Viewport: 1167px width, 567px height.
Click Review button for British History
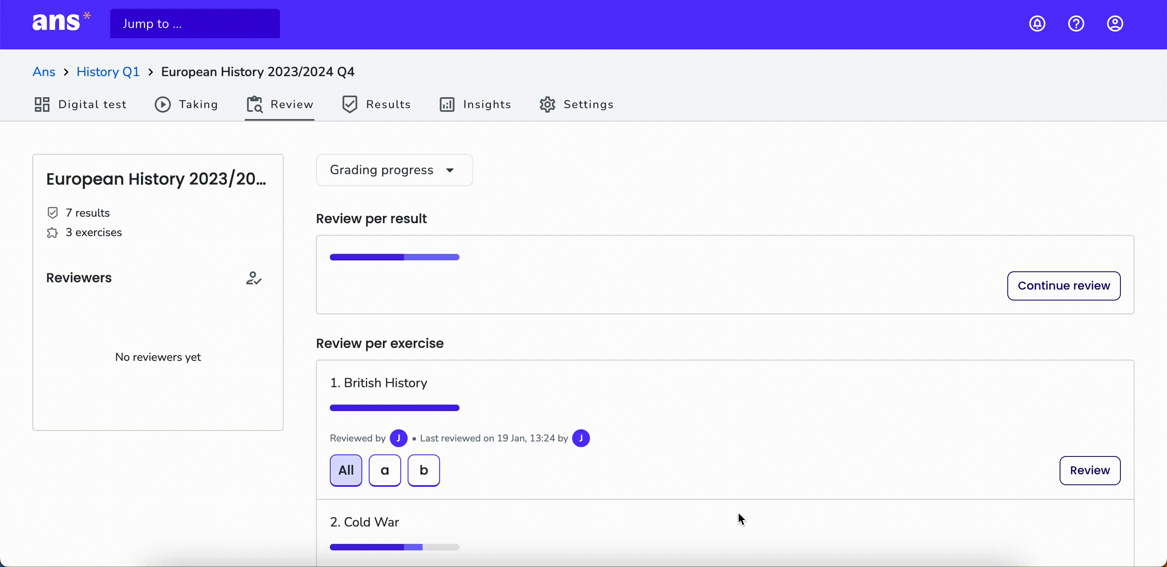(x=1090, y=471)
